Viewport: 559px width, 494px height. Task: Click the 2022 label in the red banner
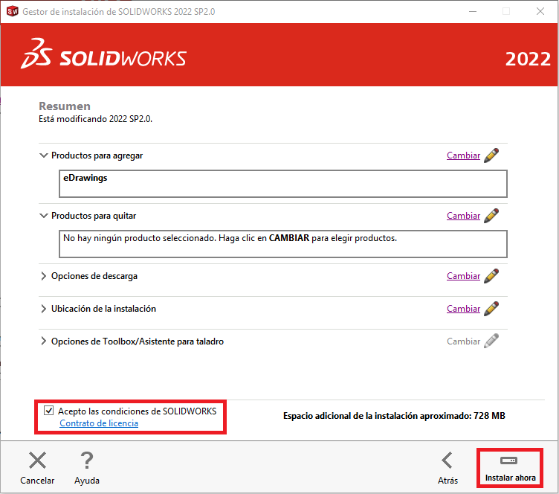click(x=528, y=60)
